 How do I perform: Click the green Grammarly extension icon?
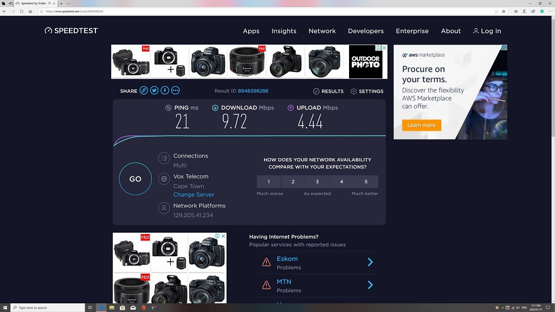(x=542, y=11)
